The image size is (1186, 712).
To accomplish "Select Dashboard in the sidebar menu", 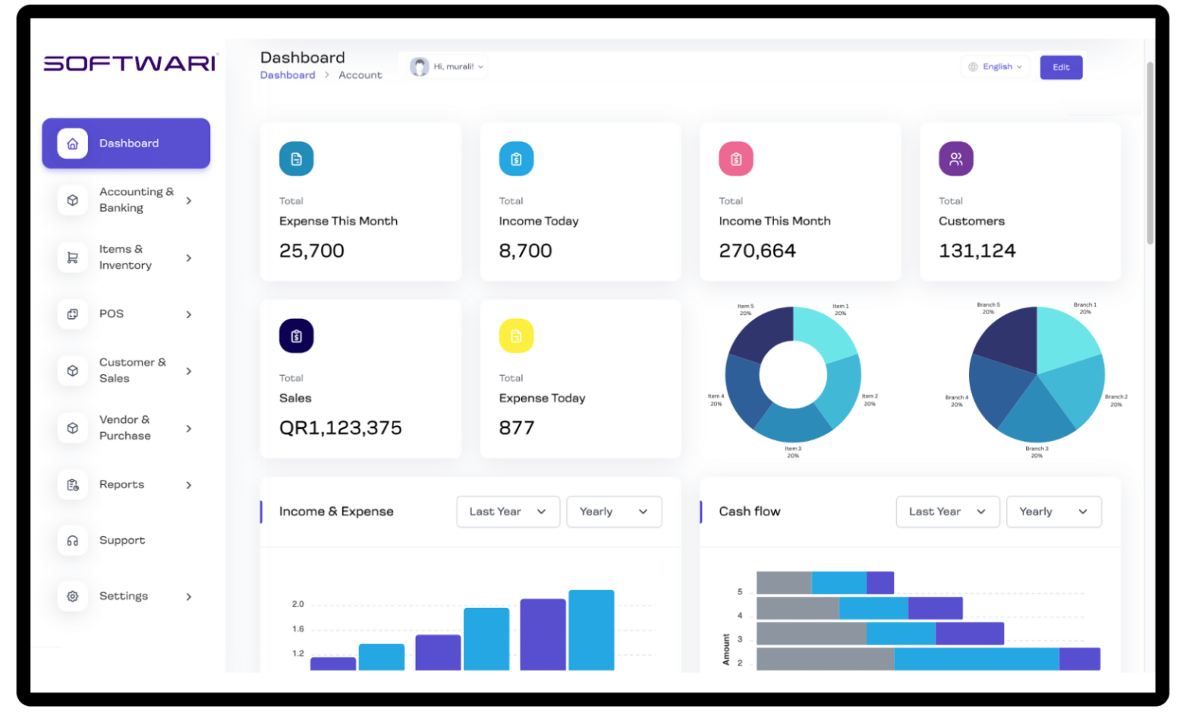I will coord(126,143).
